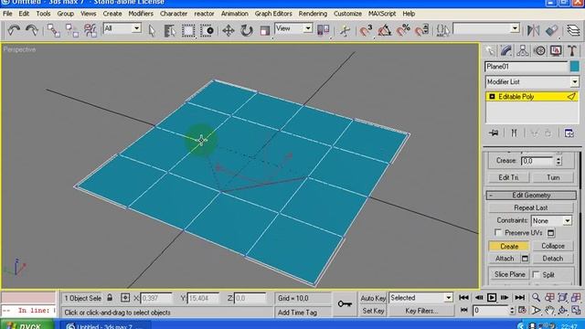The height and width of the screenshot is (329, 585).
Task: Switch to the Display command panel tab
Action: point(556,51)
